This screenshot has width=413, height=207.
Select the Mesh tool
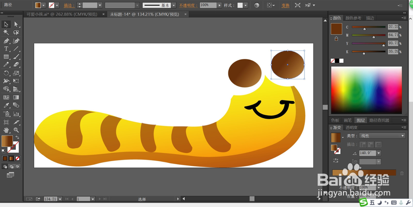tap(6, 97)
